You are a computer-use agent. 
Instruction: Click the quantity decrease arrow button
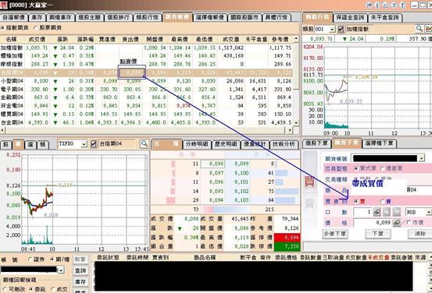[397, 212]
